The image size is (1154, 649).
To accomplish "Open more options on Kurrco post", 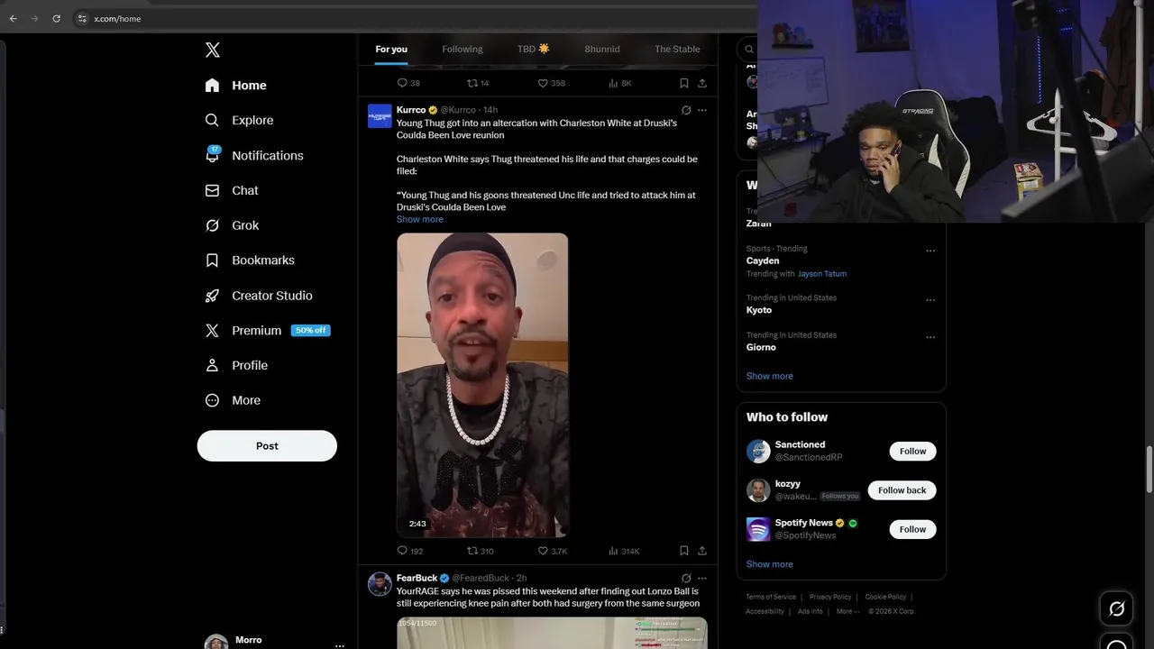I will pyautogui.click(x=702, y=110).
